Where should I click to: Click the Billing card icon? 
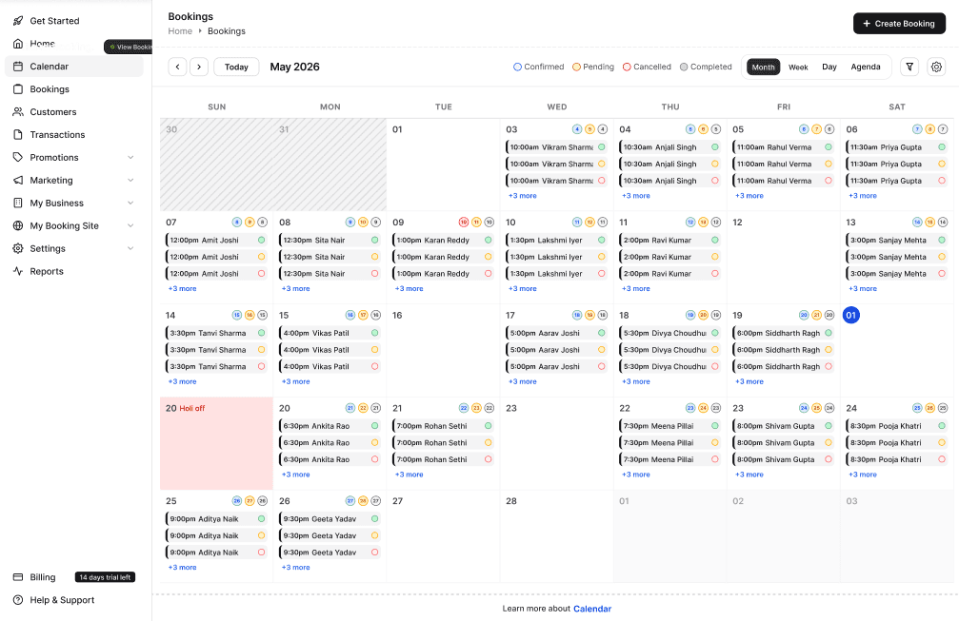click(18, 577)
